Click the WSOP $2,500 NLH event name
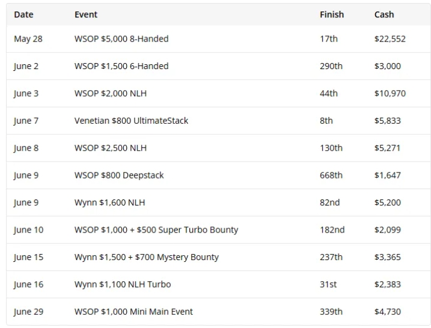The width and height of the screenshot is (431, 328). 110,148
